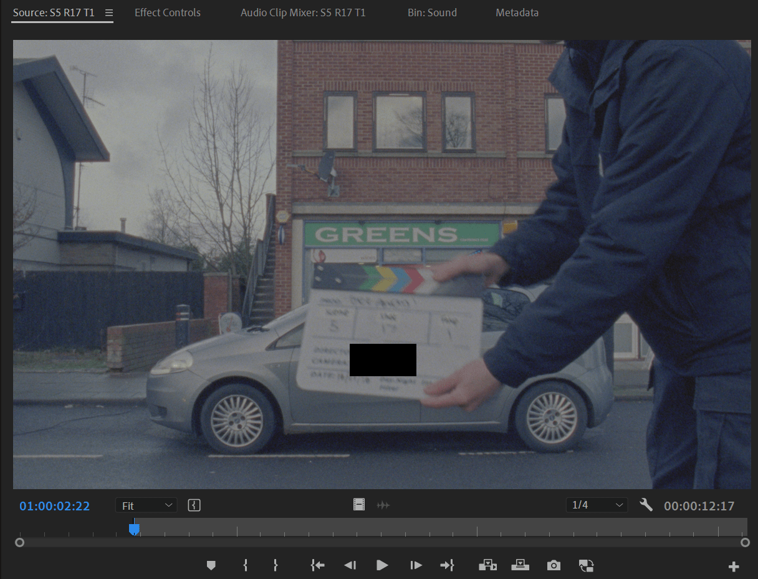Click the Add Marker icon
This screenshot has height=579, width=758.
[x=211, y=565]
